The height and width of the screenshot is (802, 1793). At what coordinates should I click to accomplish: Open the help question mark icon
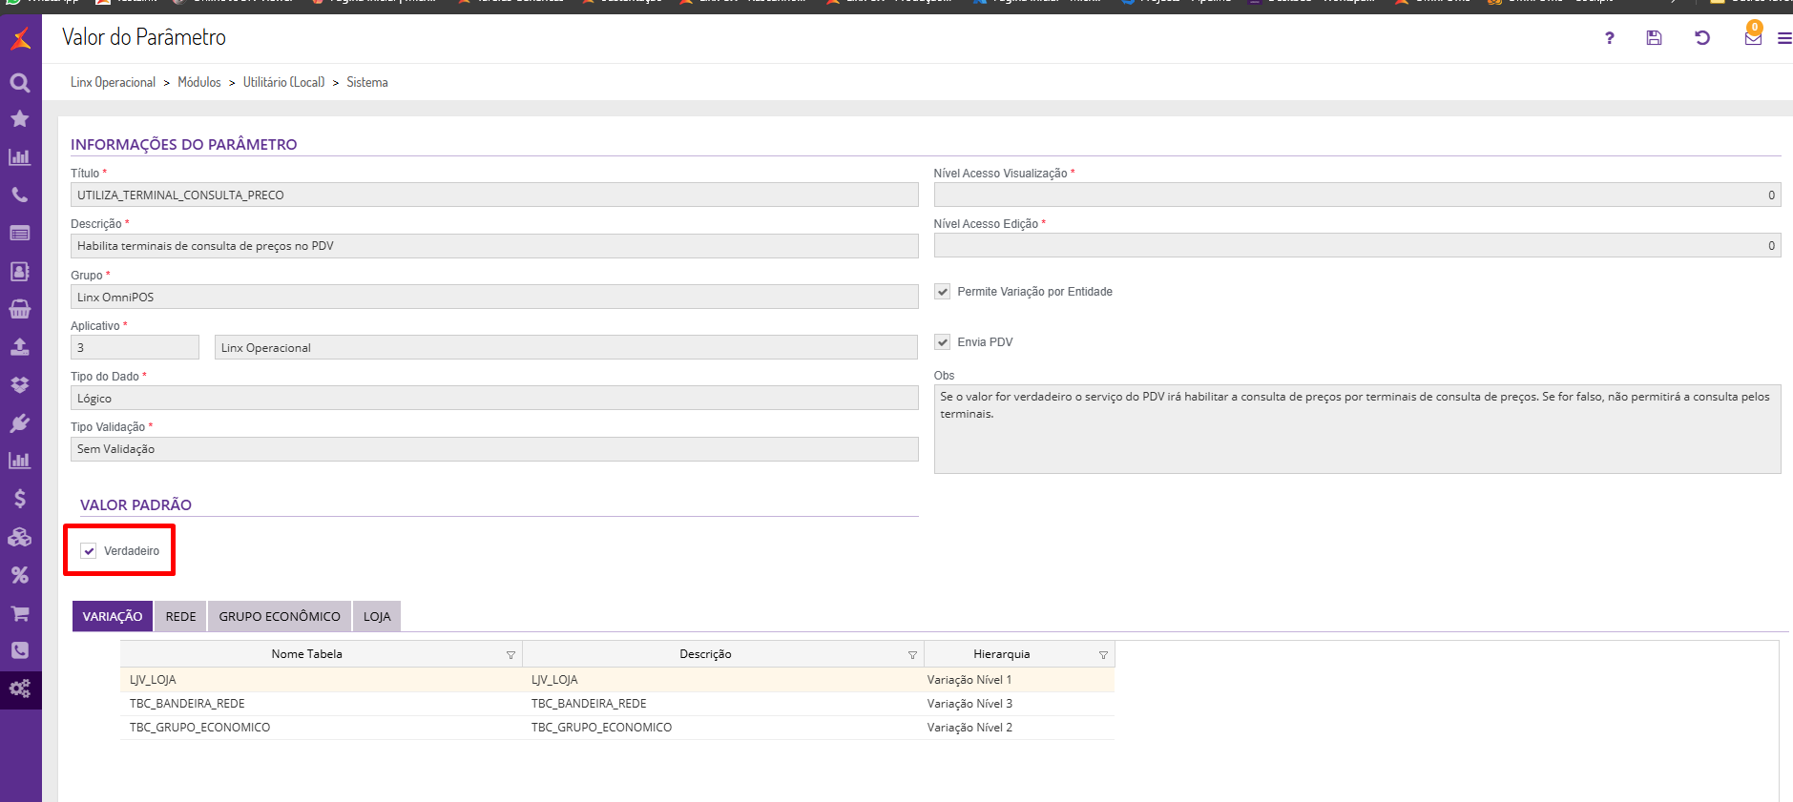[1610, 38]
